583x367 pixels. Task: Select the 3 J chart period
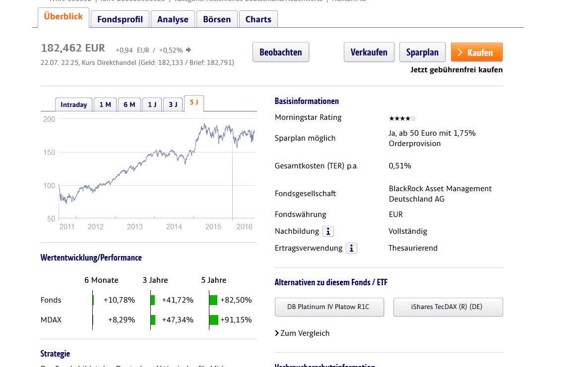[x=173, y=105]
